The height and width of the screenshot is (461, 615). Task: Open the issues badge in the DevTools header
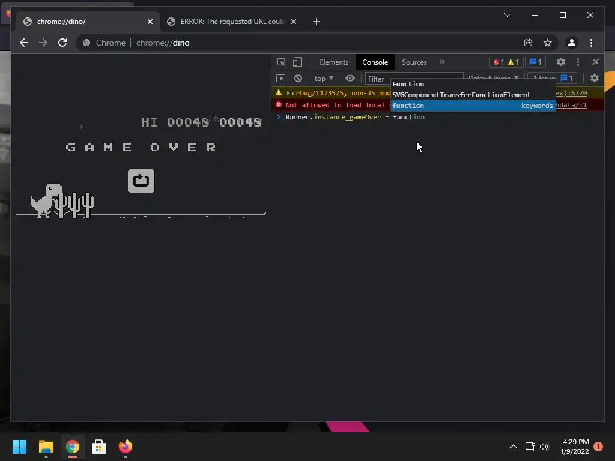coord(535,62)
